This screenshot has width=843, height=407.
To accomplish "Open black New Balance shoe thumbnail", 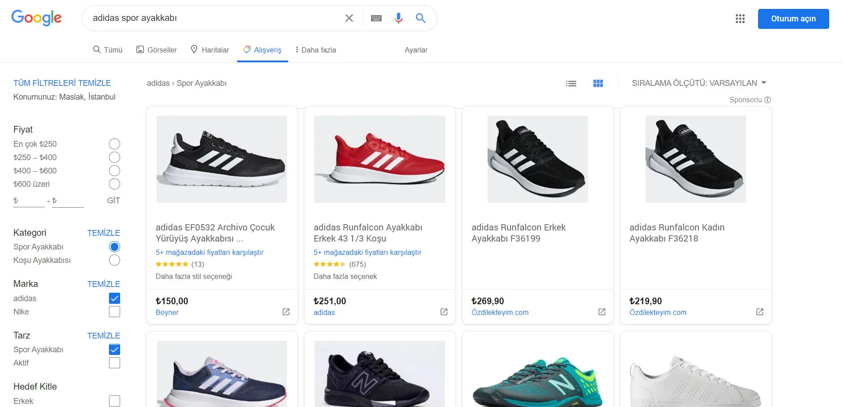I will (379, 374).
